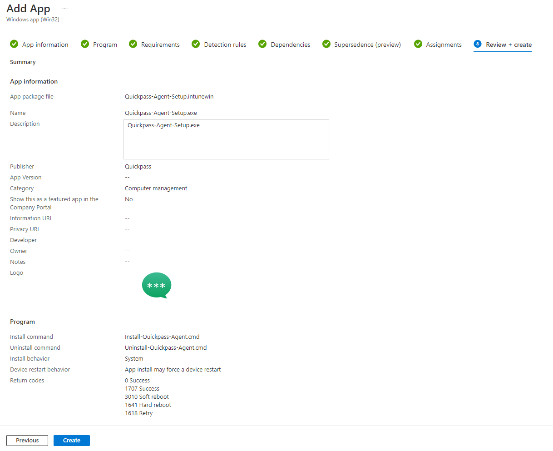Click the featured app value 'No'
The height and width of the screenshot is (451, 553).
coord(129,199)
